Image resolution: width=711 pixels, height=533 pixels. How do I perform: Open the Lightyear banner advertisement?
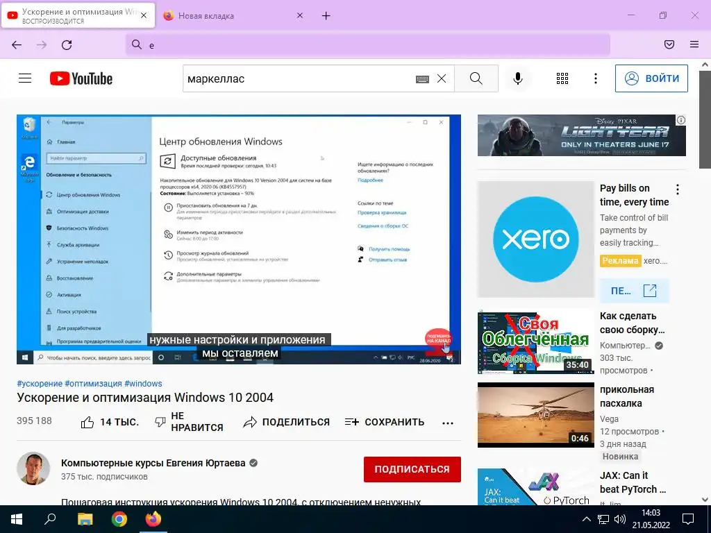(x=581, y=135)
